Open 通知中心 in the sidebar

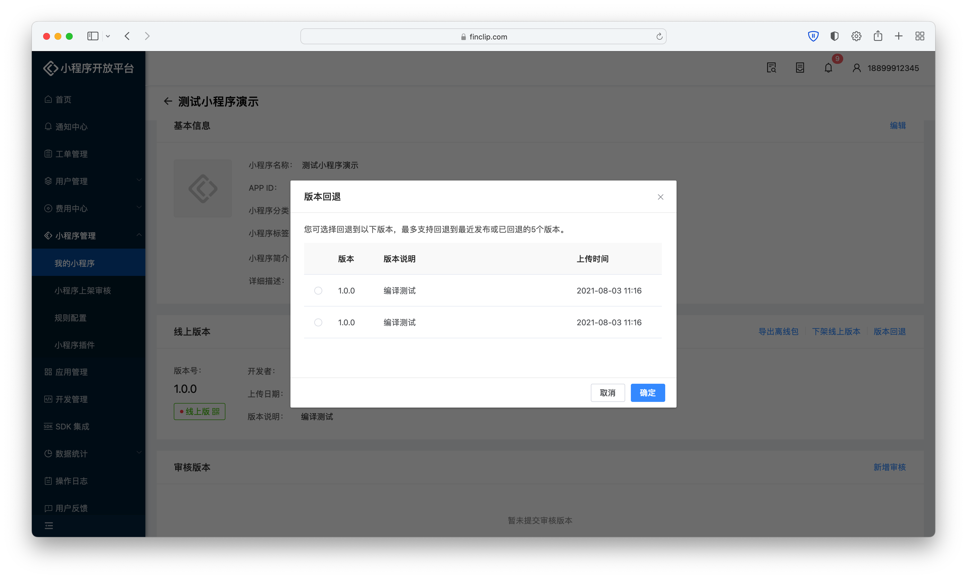89,127
